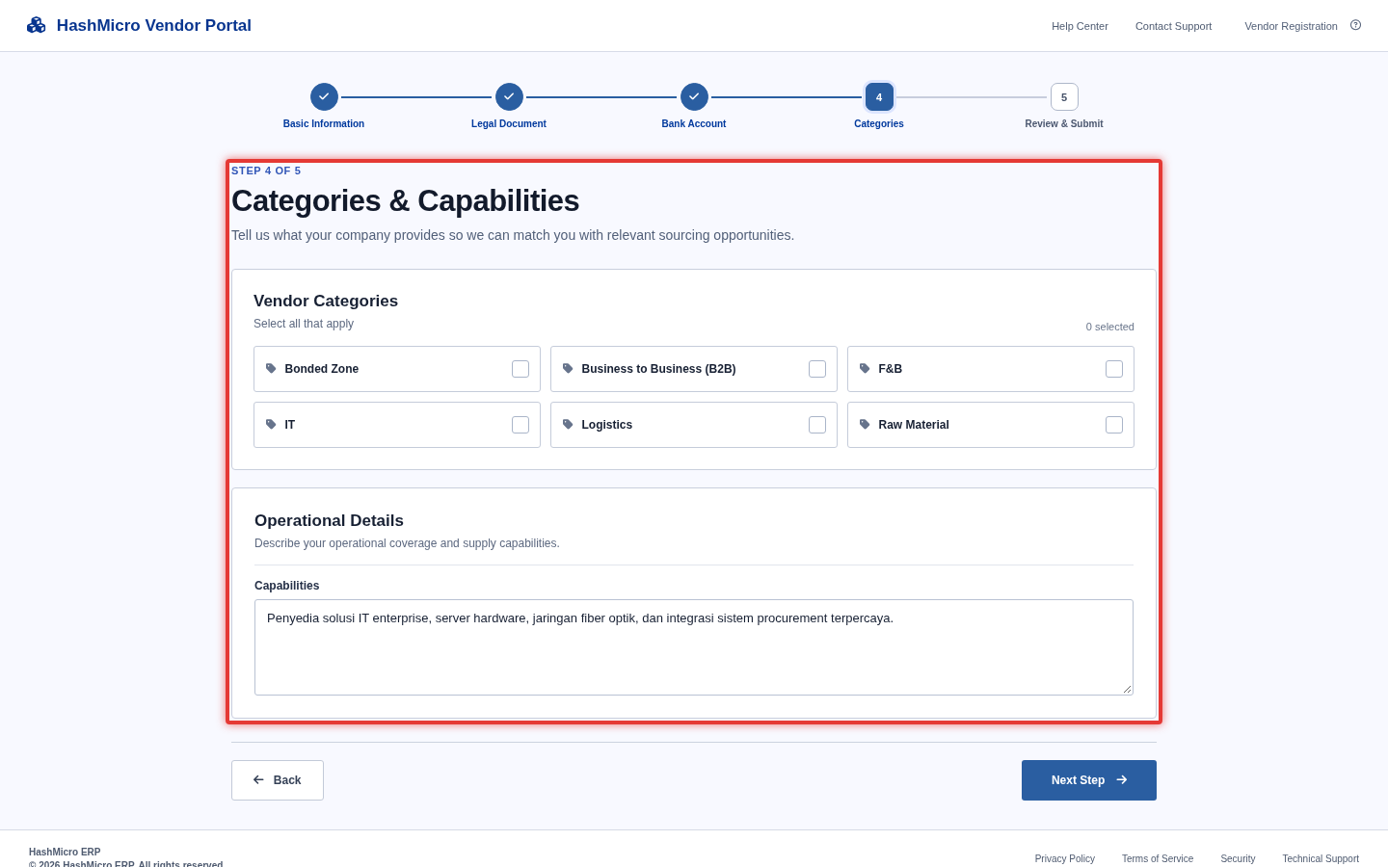
Task: Click the tag icon beside Bonded Zone
Action: click(271, 369)
